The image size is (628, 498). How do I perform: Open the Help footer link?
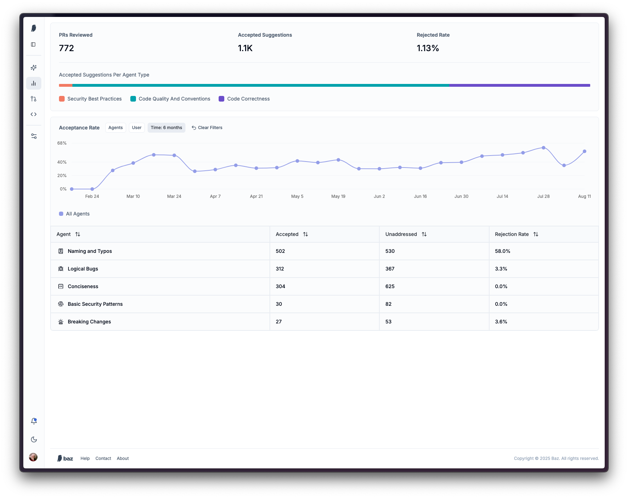coord(85,458)
